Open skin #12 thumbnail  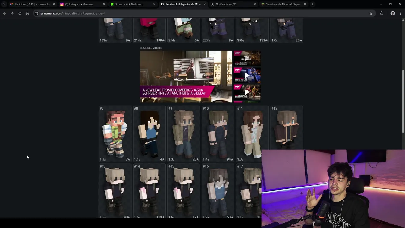pos(287,128)
